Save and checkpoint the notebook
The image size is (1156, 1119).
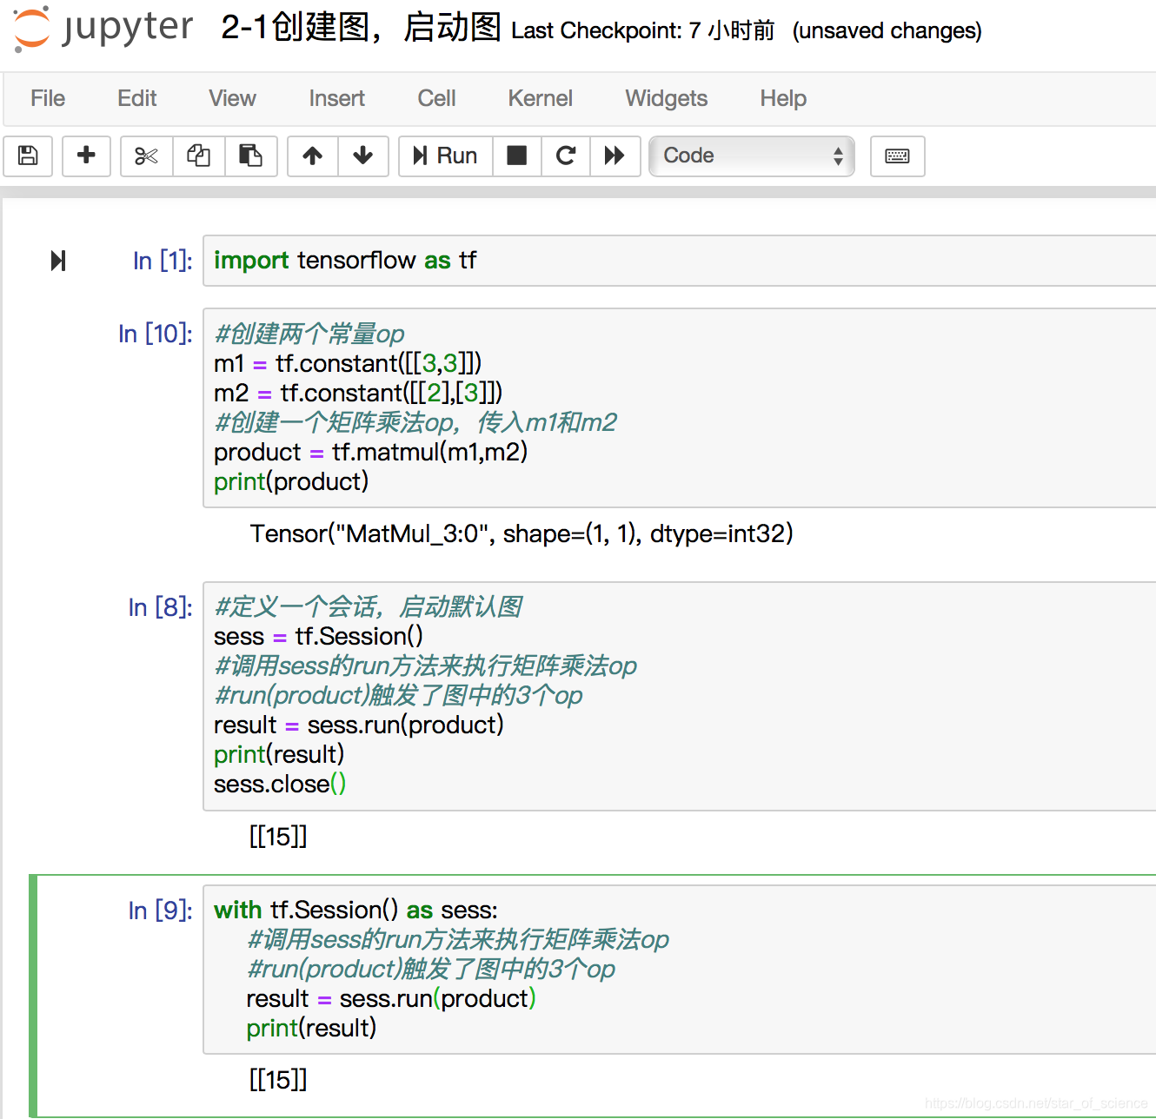[x=29, y=156]
